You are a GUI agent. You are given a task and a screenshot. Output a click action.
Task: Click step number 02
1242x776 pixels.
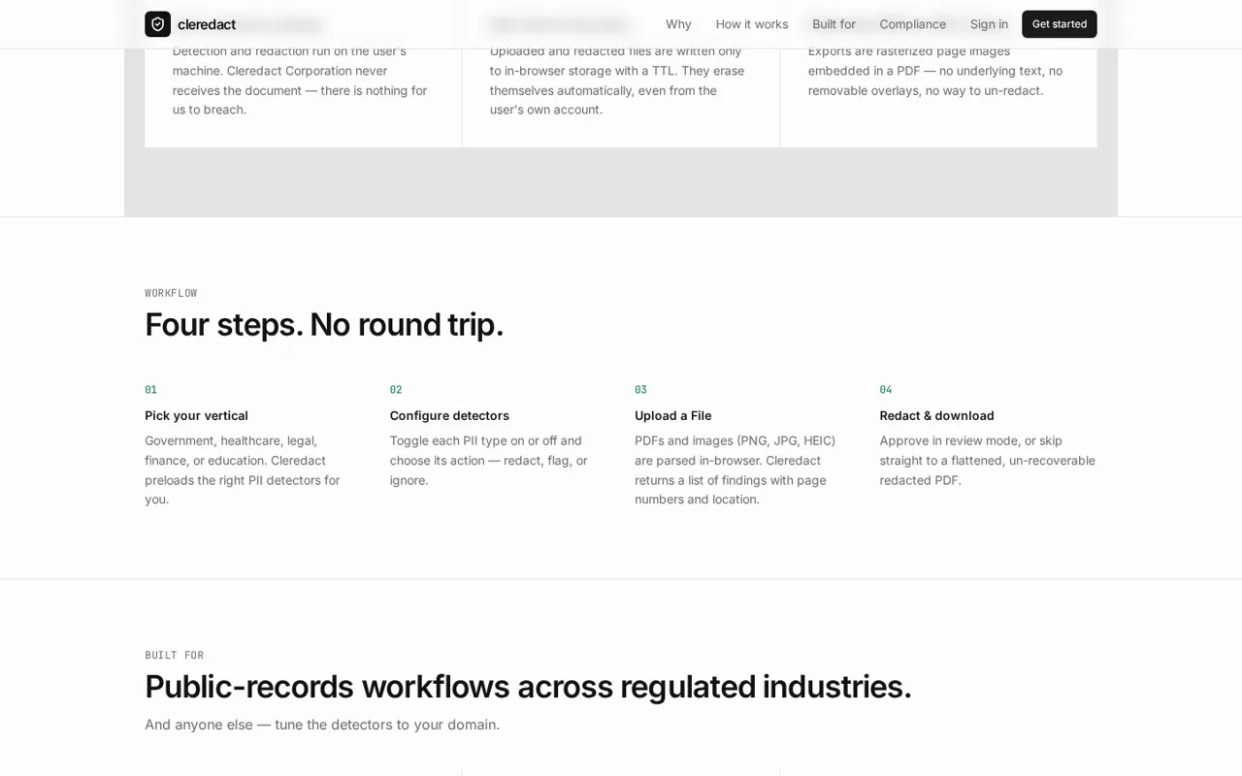pos(396,390)
